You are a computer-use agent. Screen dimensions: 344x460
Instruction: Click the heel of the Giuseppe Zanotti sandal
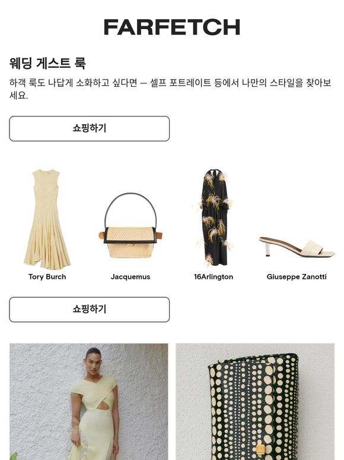point(267,249)
